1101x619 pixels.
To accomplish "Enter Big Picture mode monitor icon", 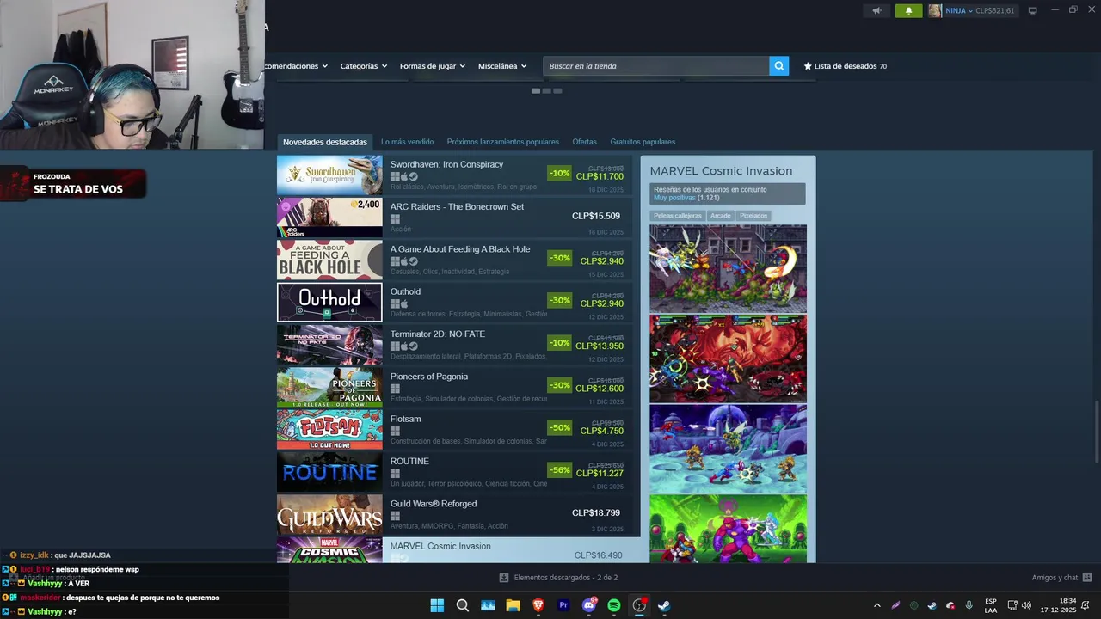I will point(1033,10).
